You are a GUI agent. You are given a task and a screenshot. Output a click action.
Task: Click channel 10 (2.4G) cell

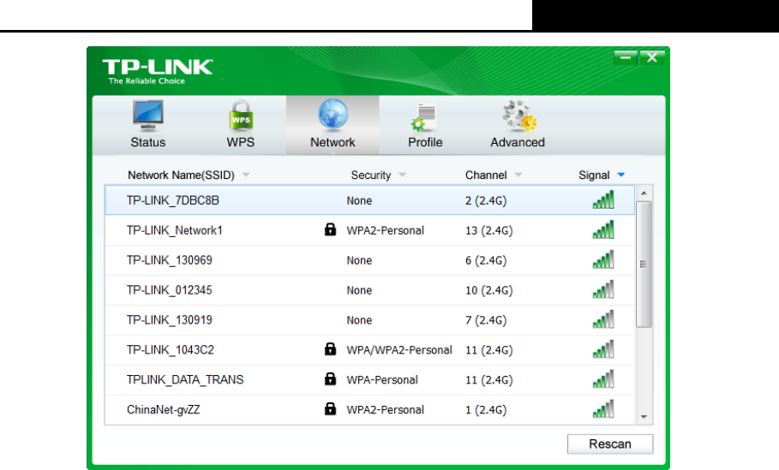[488, 290]
